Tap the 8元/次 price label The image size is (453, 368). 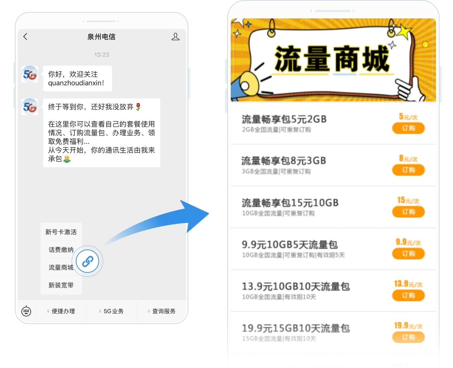pos(408,158)
